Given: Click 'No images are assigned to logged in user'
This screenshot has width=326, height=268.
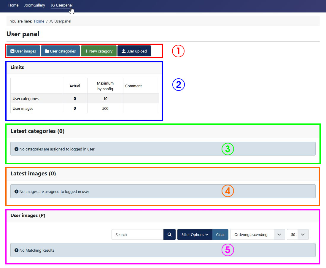Looking at the screenshot, I should tap(54, 192).
